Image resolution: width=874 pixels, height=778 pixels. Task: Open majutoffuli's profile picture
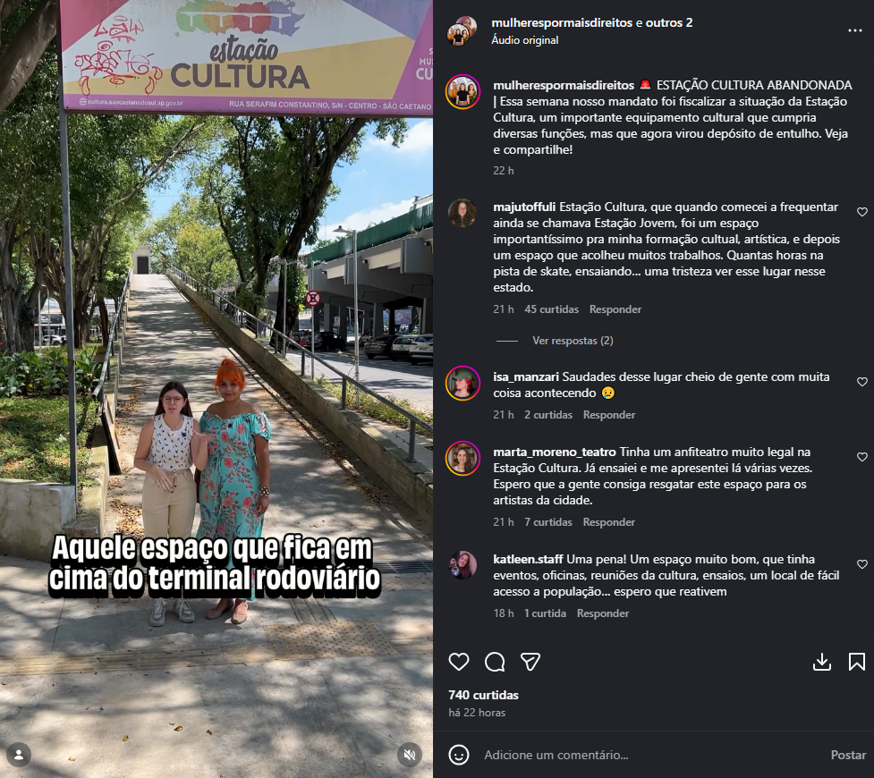(x=462, y=213)
